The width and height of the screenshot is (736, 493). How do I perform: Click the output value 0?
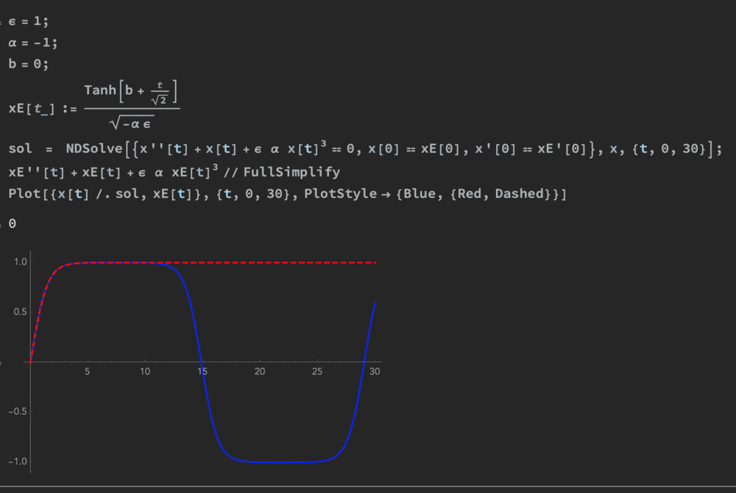(x=13, y=223)
